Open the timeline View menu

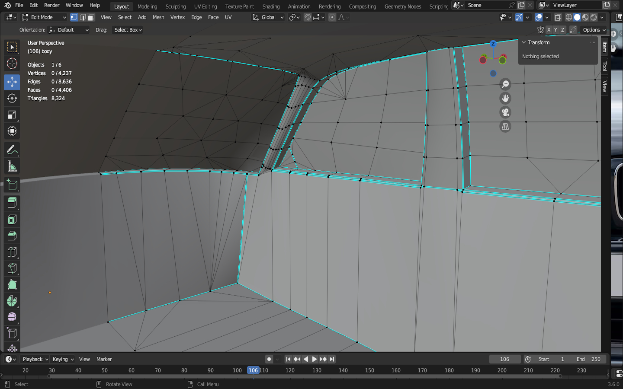tap(84, 359)
